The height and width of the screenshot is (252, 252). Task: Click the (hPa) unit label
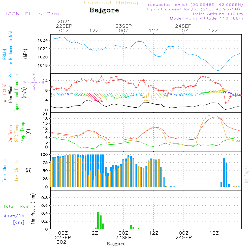[25, 54]
